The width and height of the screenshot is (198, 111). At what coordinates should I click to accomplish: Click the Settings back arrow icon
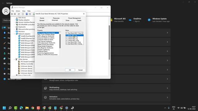coord(3,3)
